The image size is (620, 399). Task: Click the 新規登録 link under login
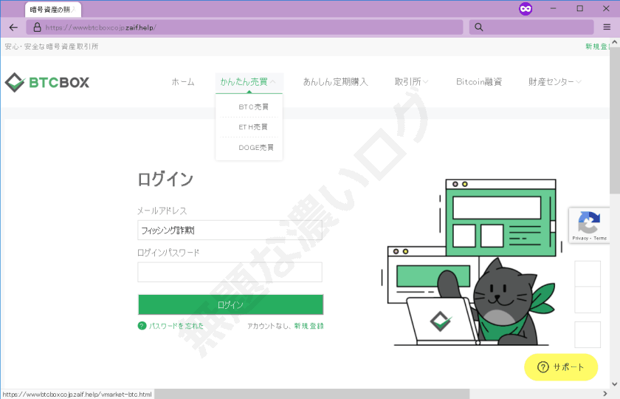pyautogui.click(x=309, y=326)
